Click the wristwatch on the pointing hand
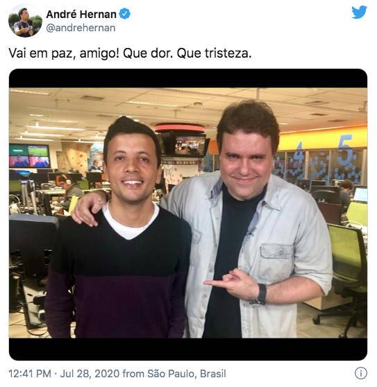 click(261, 294)
